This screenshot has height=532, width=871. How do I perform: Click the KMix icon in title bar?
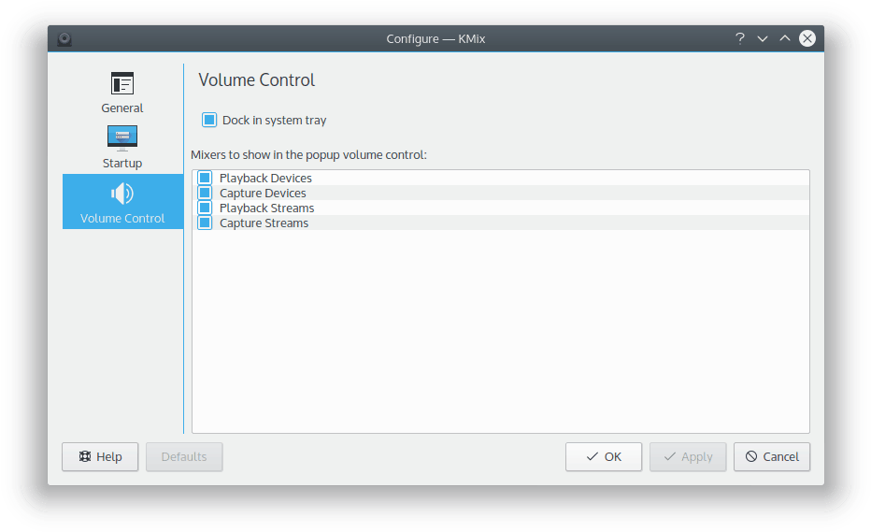tap(64, 39)
